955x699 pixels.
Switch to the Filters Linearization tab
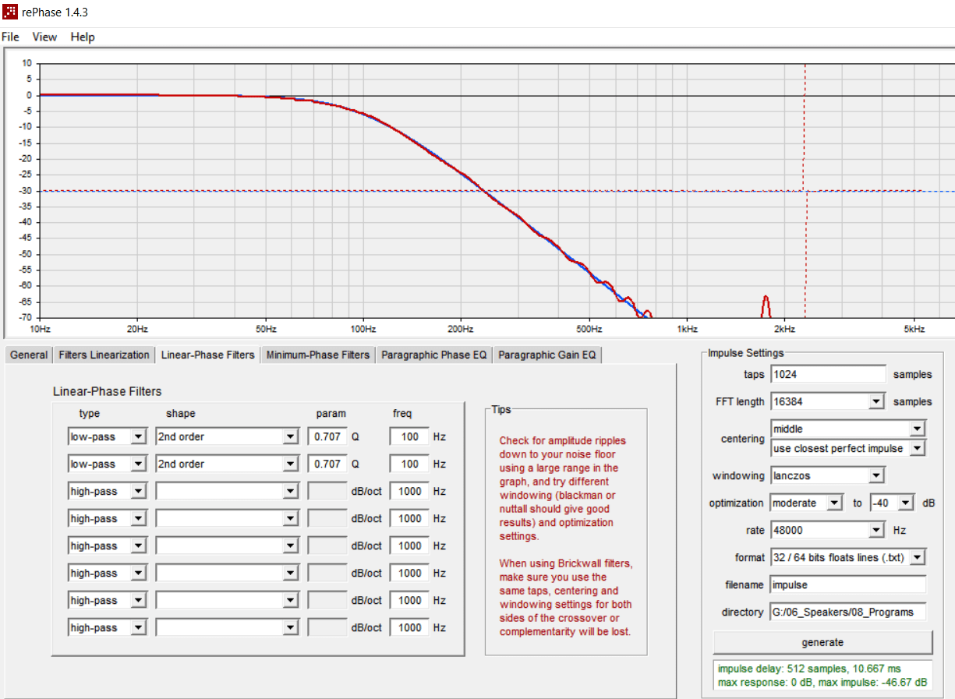coord(104,355)
